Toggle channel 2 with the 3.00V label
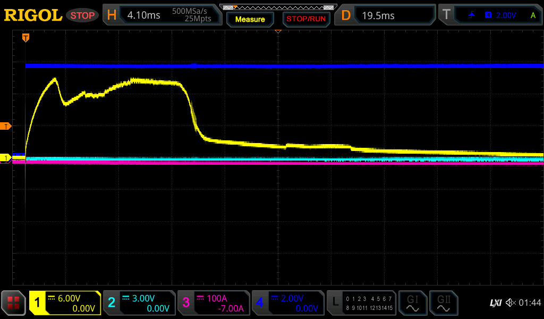Viewport: 544px width, 319px height. pos(139,303)
